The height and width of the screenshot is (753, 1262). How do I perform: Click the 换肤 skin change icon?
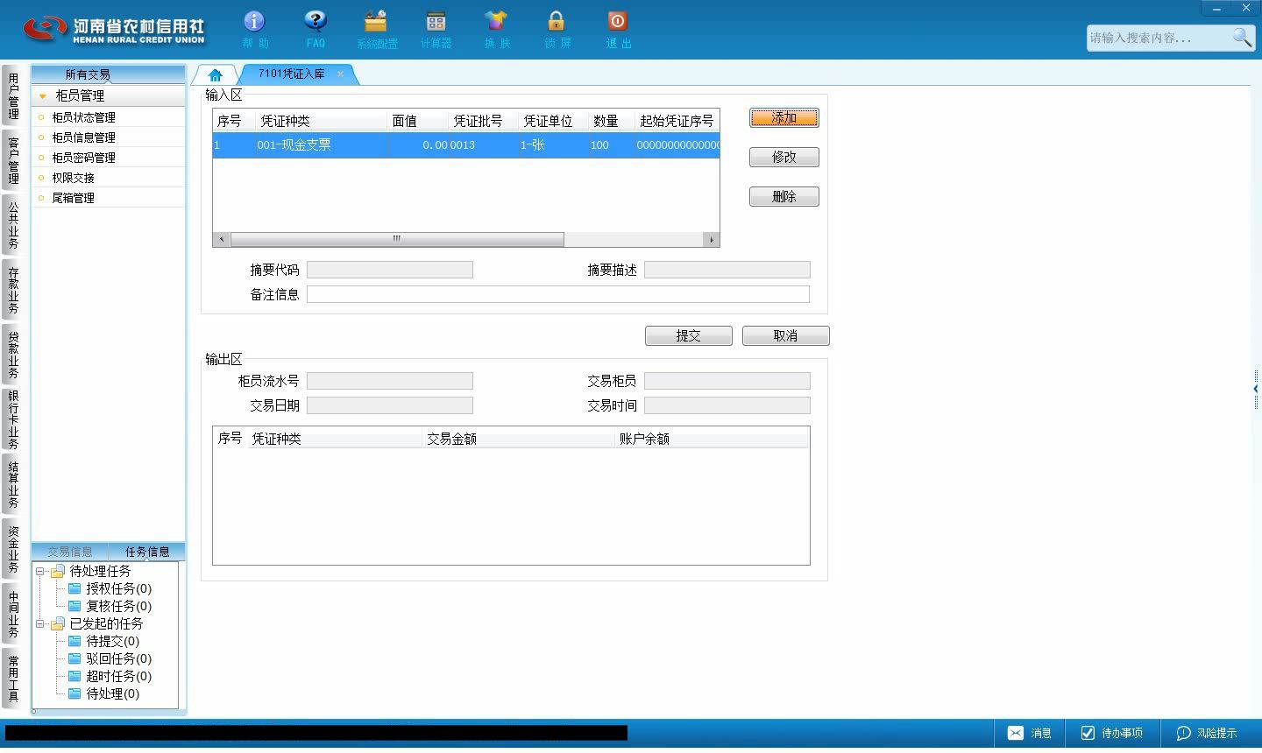(x=496, y=29)
